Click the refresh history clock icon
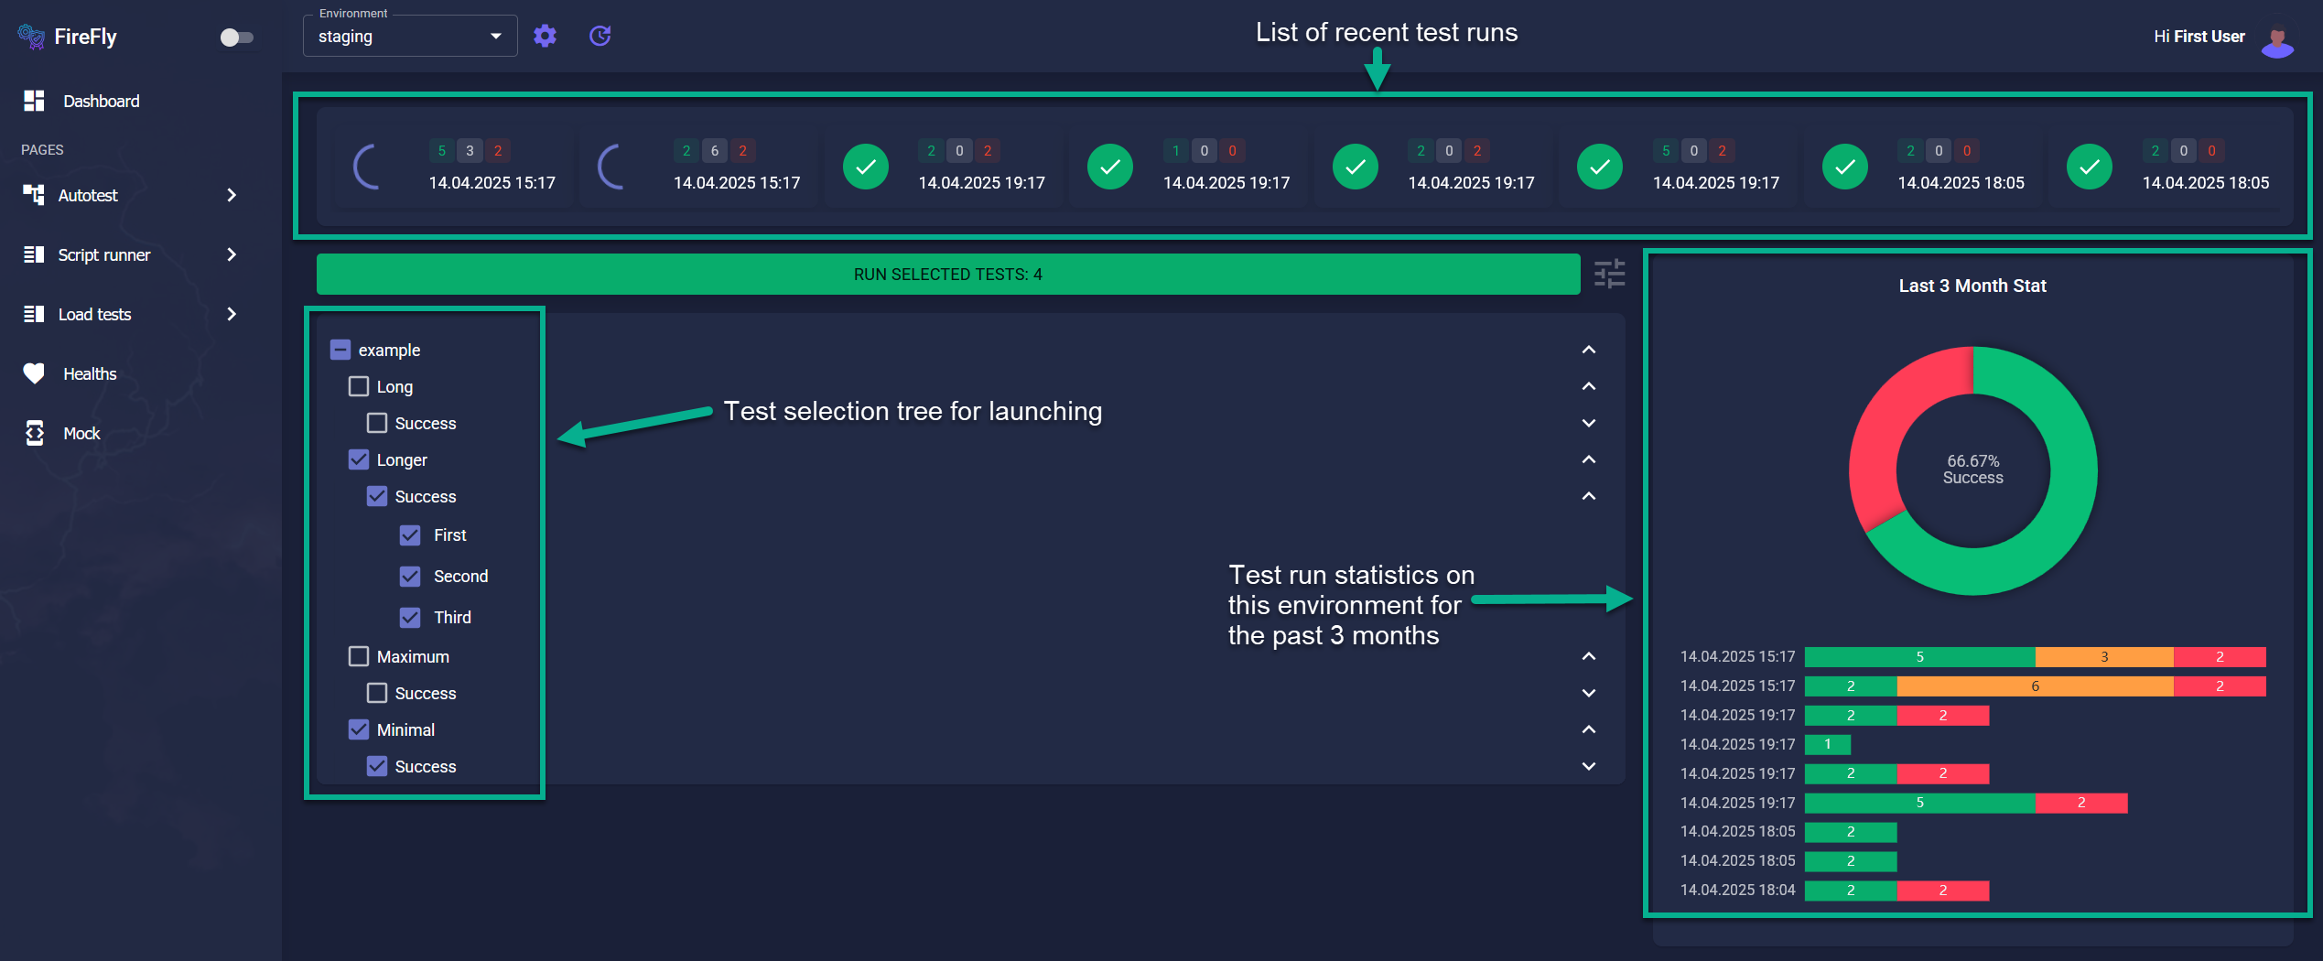 (x=600, y=36)
